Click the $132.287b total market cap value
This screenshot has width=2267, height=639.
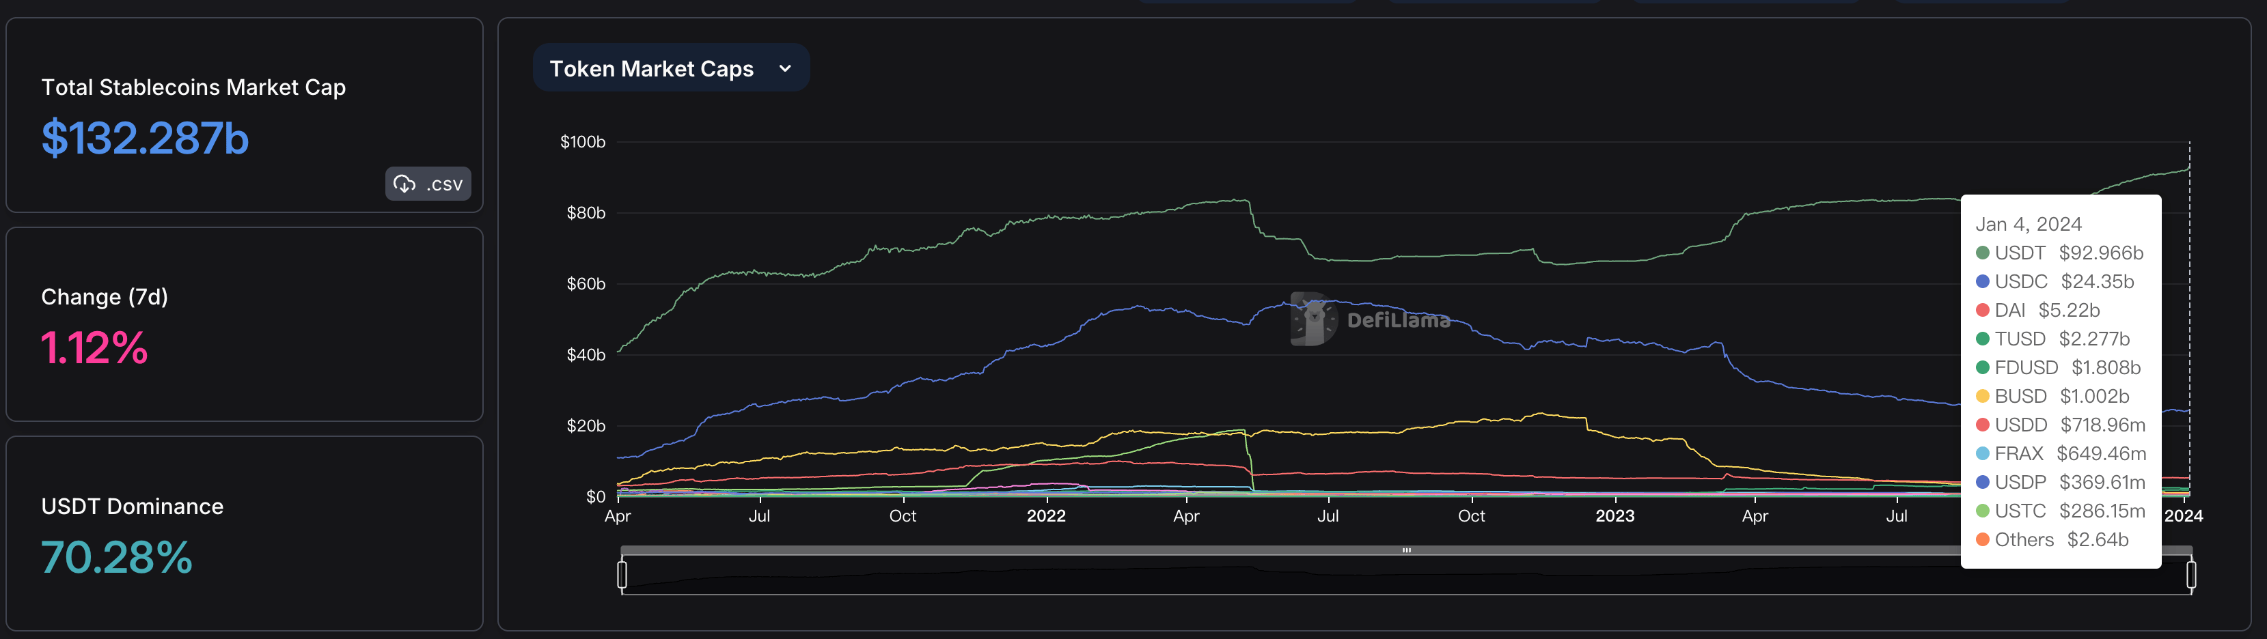pyautogui.click(x=146, y=139)
